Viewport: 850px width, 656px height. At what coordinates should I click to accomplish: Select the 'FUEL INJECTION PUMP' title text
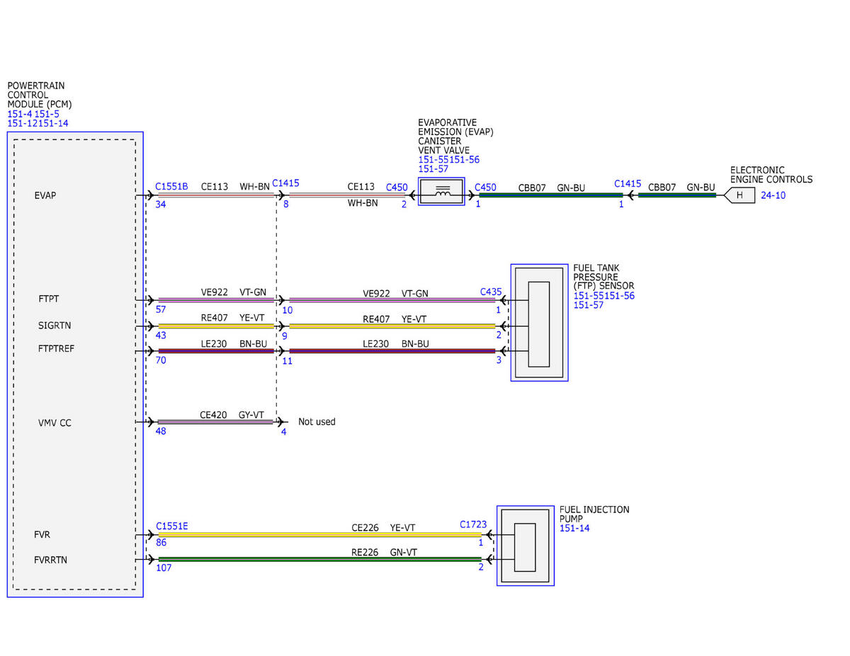pyautogui.click(x=594, y=514)
